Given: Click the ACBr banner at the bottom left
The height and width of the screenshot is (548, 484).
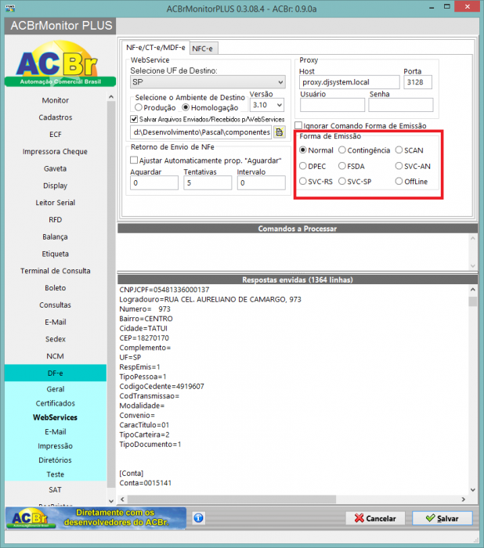Looking at the screenshot, I should (96, 517).
